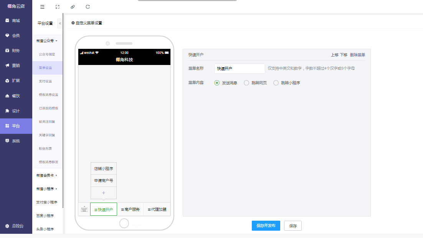Expand the 微信小程序 submenu group
The image size is (423, 238).
pos(47,189)
